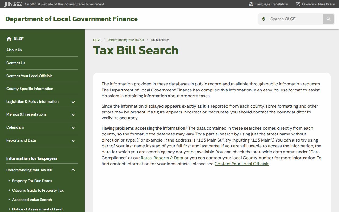Viewport: 339px width, 212px height.
Task: Open Understanding Your Tax Bill sidebar item
Action: pos(29,170)
